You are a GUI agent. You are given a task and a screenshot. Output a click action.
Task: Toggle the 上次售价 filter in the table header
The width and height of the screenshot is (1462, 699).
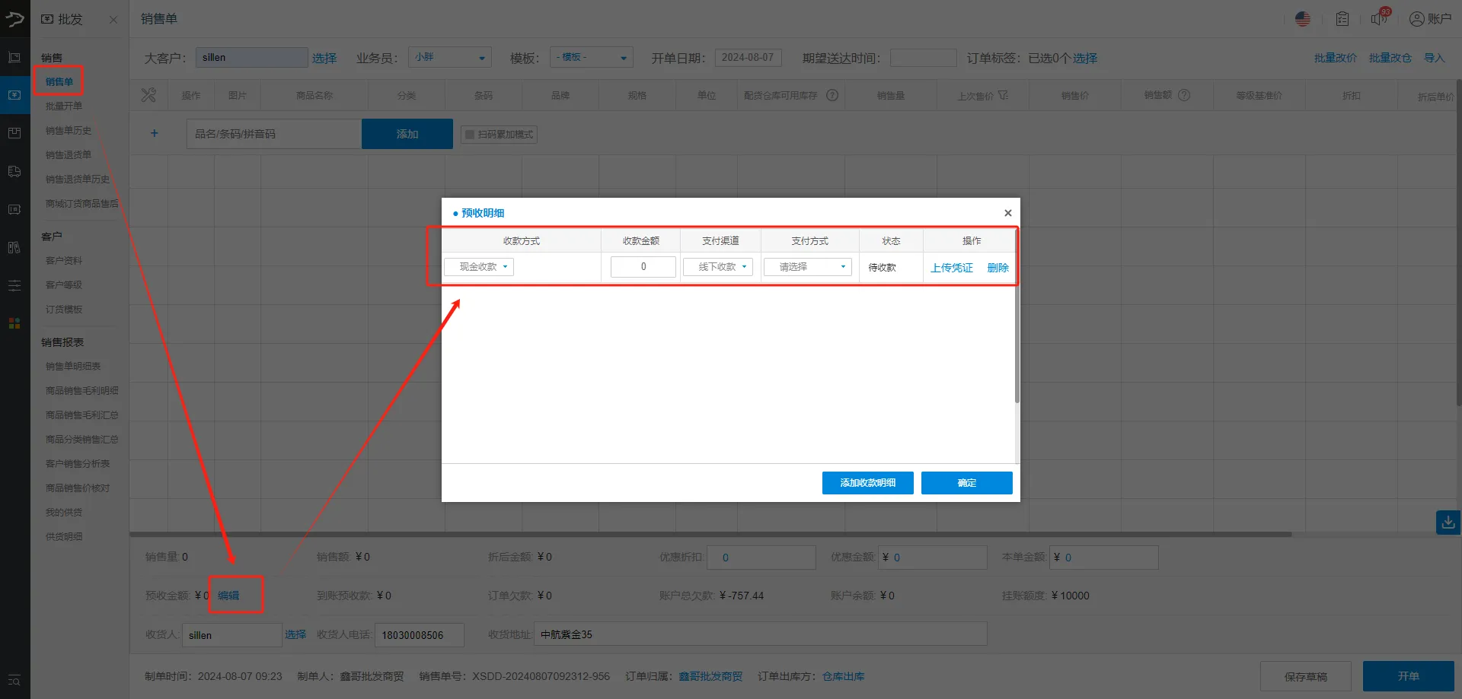1003,94
